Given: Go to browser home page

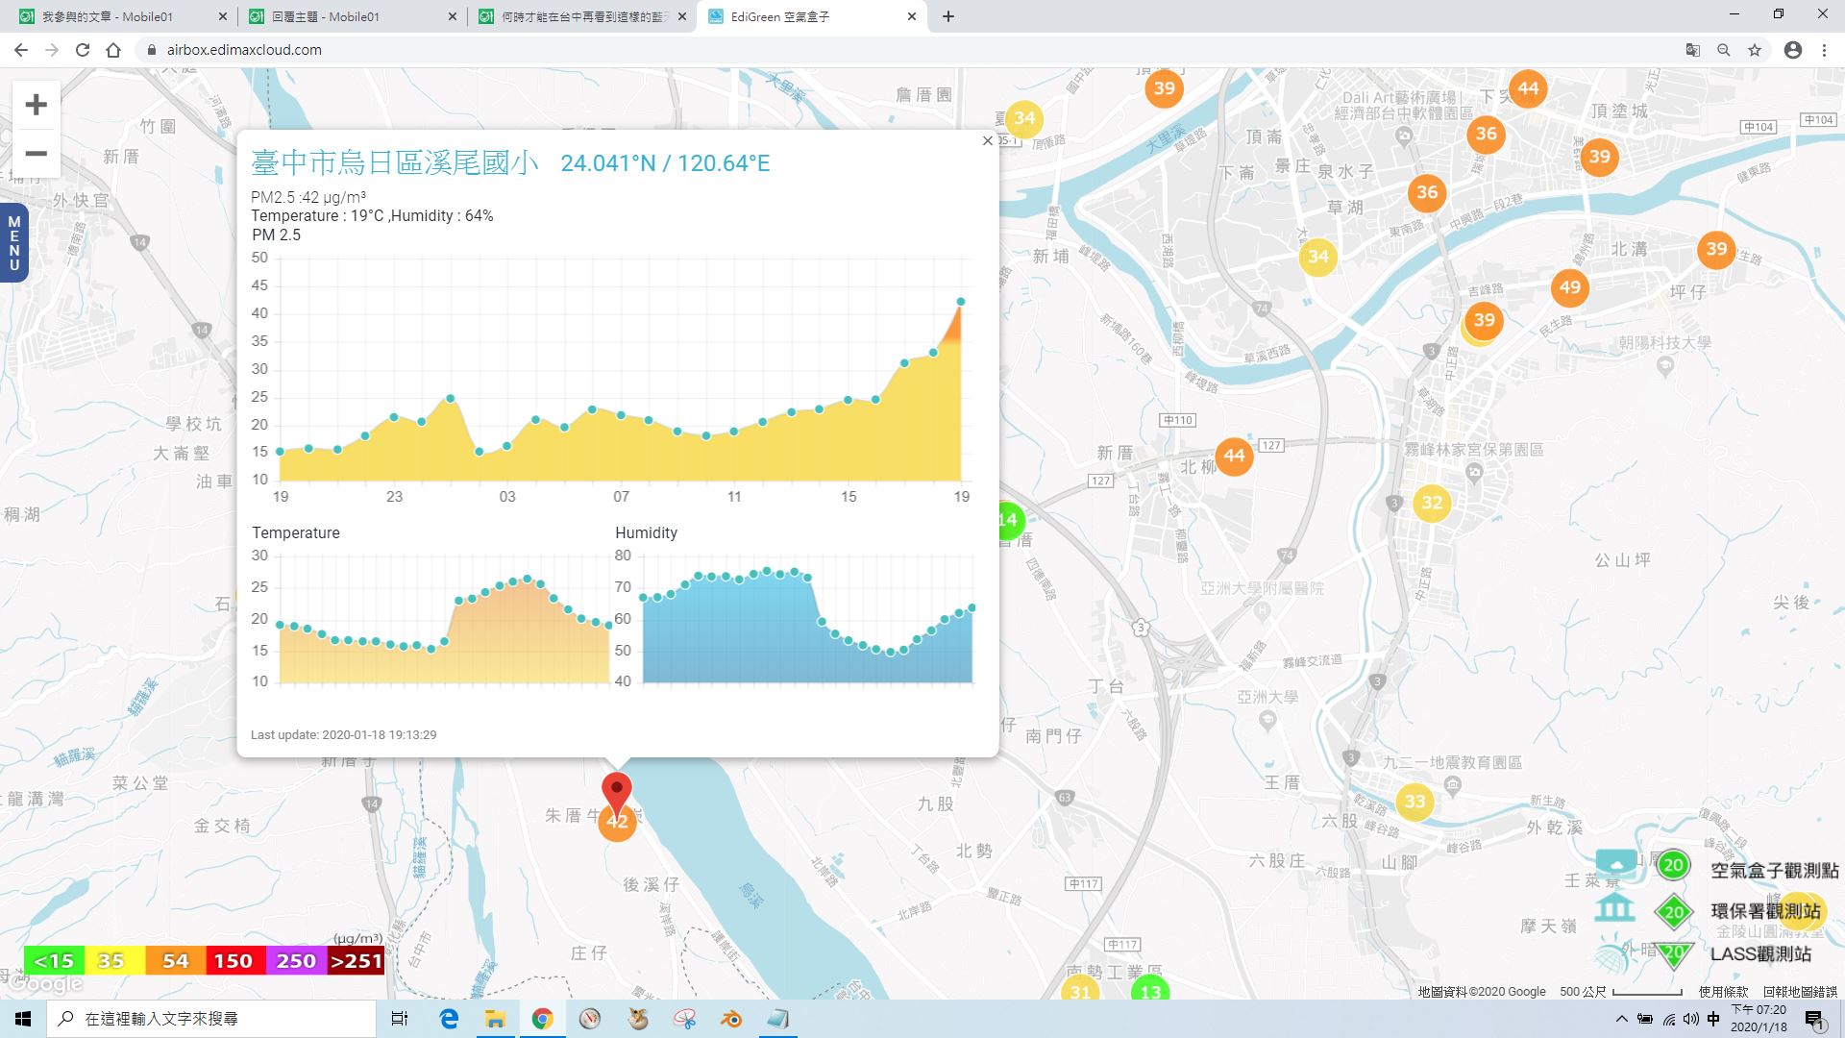Looking at the screenshot, I should [113, 50].
